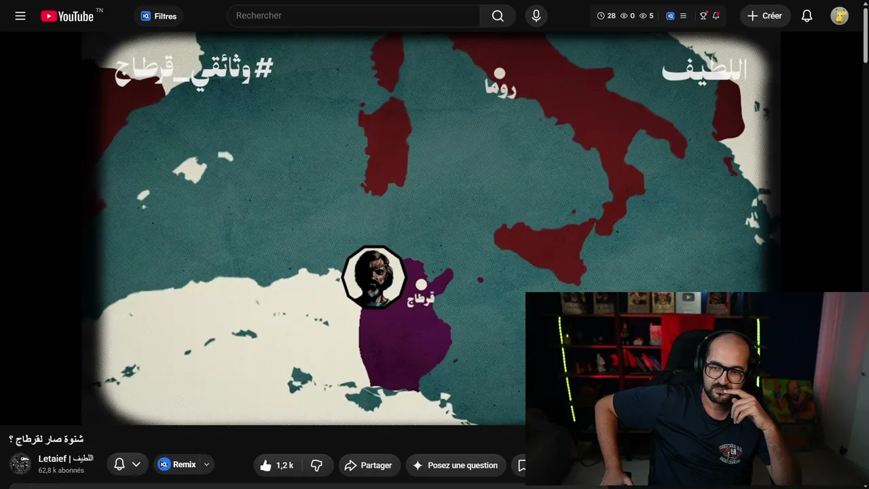Go to YouTube home via the logo
Screen dimensions: 869x489
67,16
